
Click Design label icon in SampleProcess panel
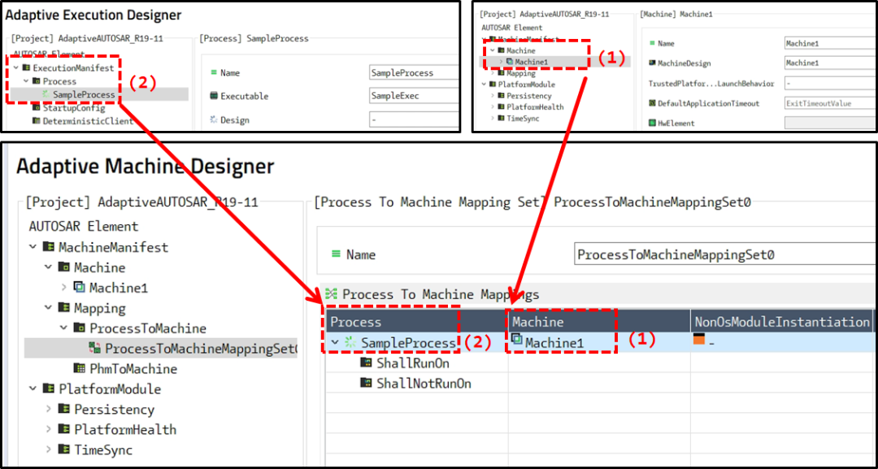pyautogui.click(x=213, y=119)
